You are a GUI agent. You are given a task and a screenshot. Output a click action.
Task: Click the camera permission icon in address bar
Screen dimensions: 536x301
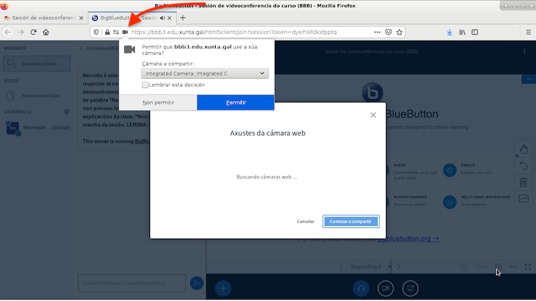pyautogui.click(x=125, y=32)
